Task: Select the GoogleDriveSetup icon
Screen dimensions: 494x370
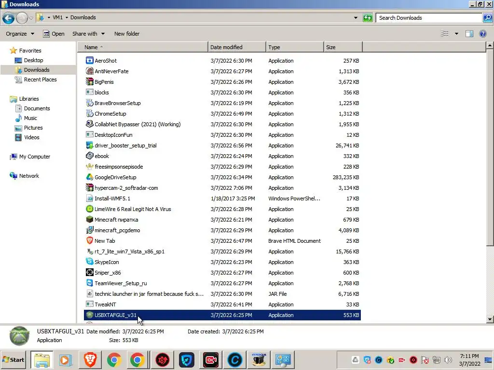Action: 89,177
